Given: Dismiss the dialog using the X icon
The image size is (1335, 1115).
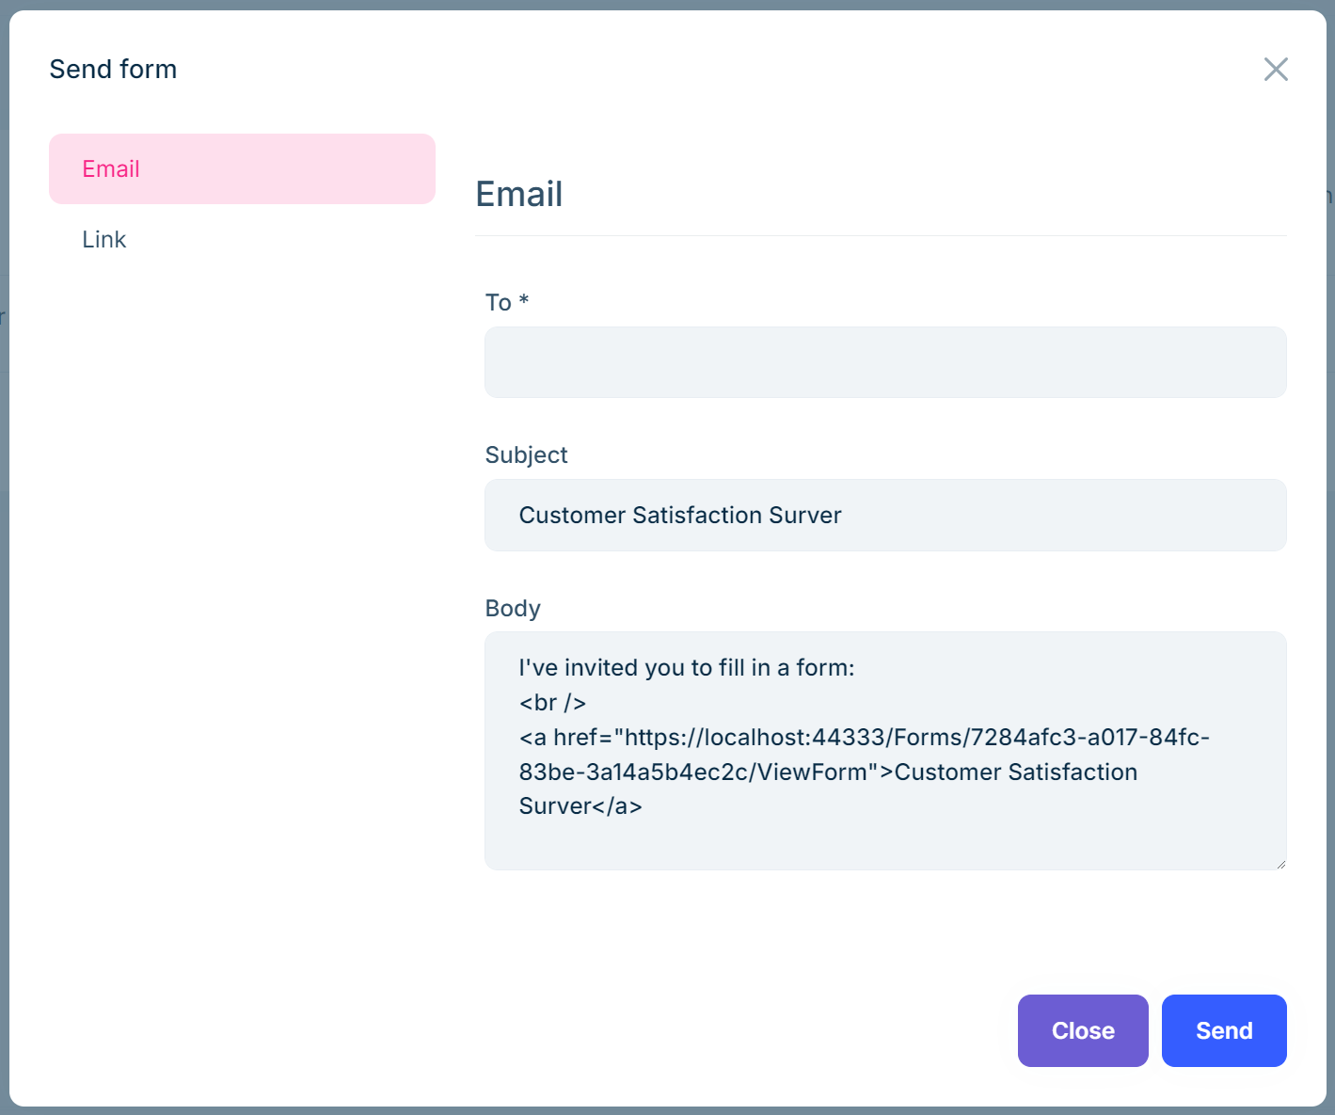Looking at the screenshot, I should point(1276,69).
